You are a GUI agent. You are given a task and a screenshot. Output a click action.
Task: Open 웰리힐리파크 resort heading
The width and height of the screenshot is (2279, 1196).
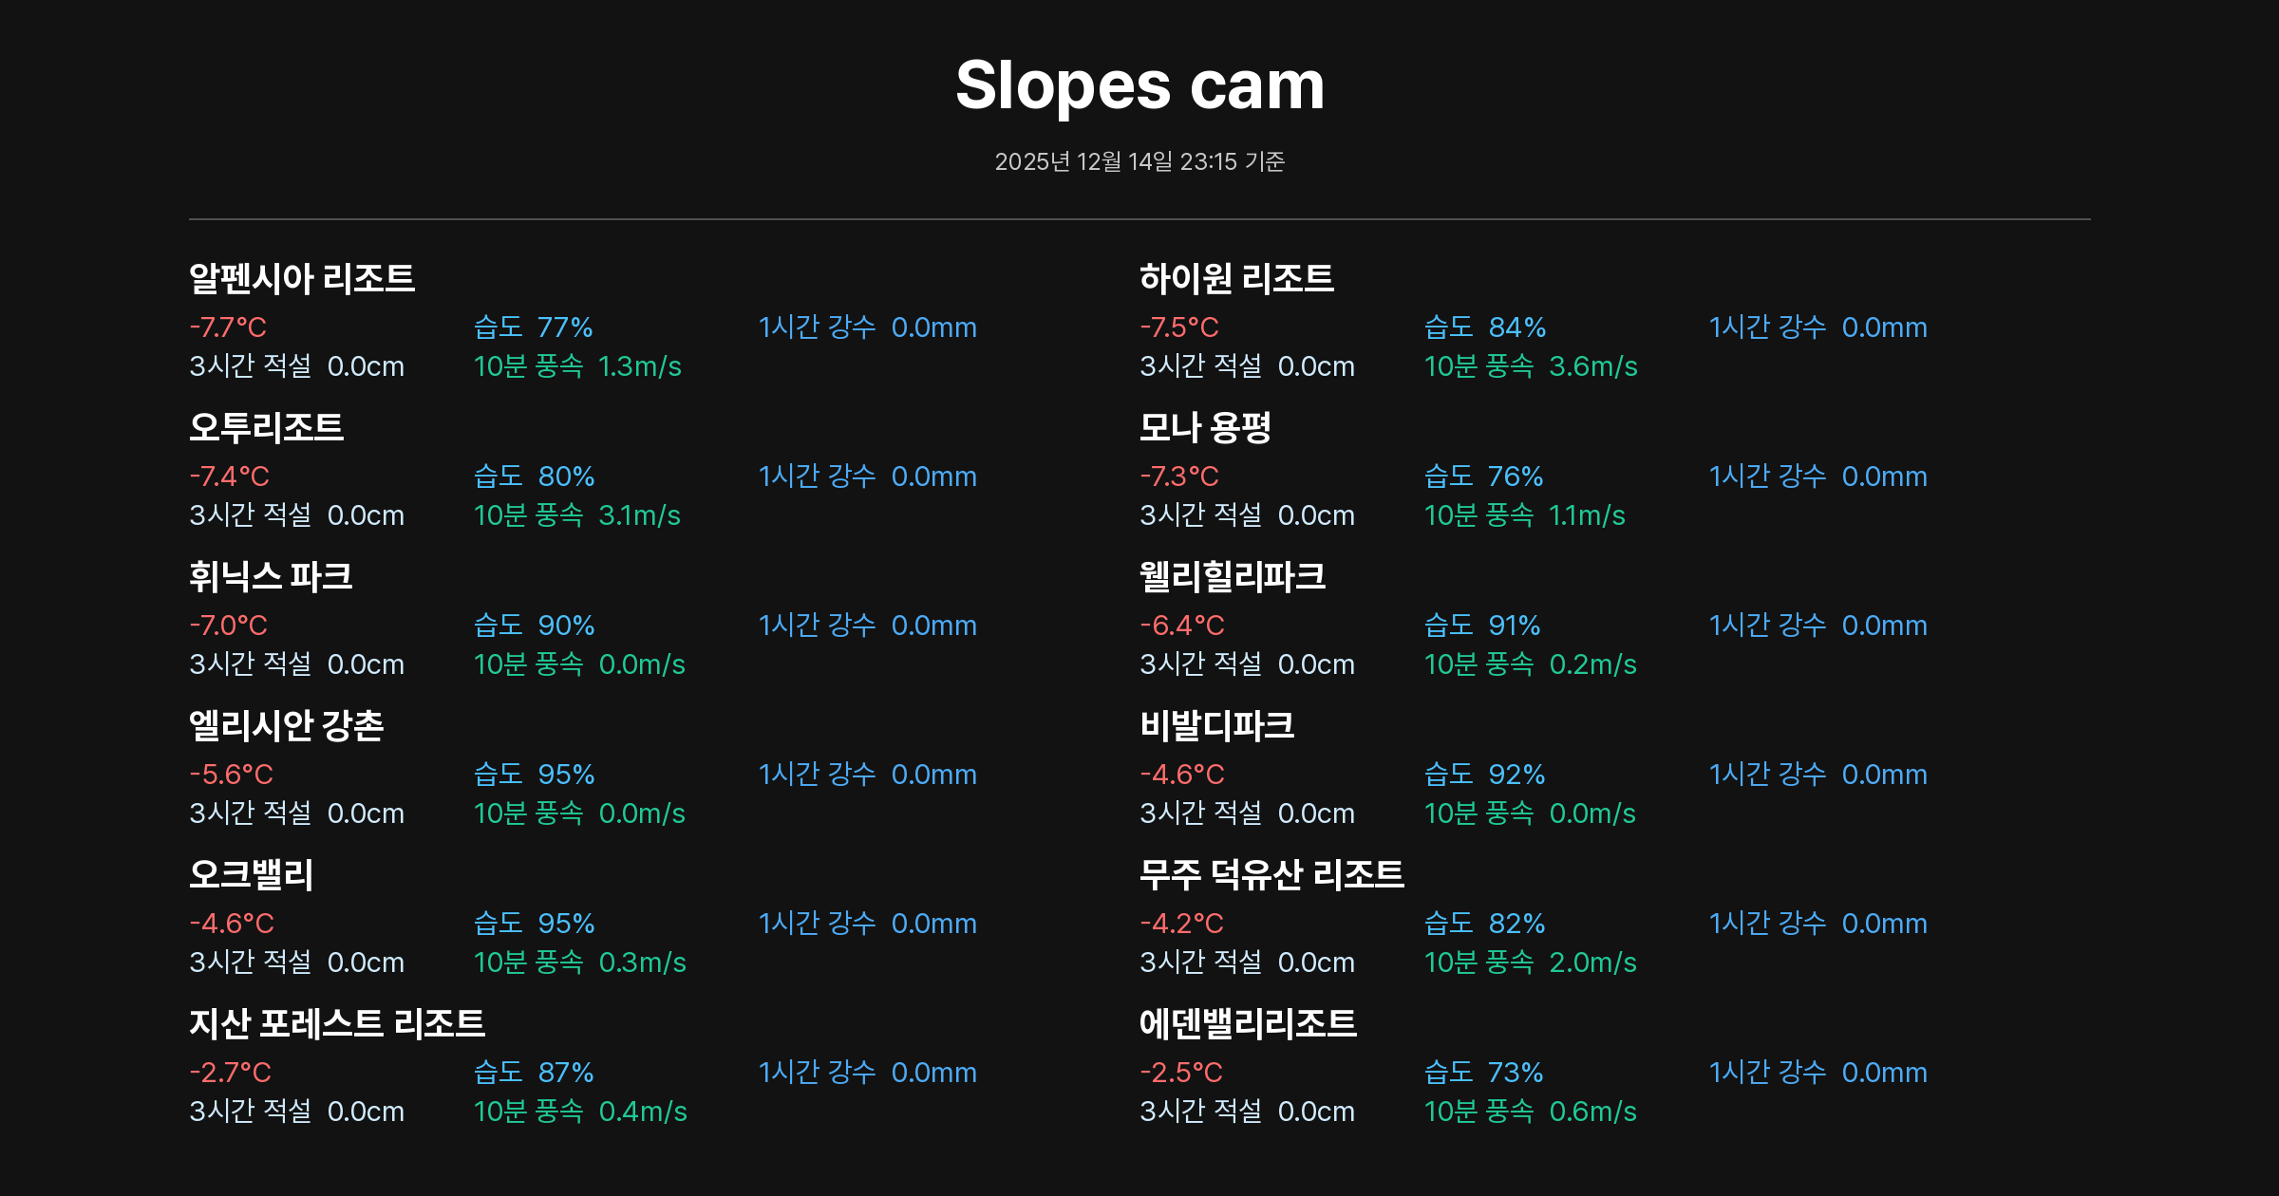tap(1233, 576)
